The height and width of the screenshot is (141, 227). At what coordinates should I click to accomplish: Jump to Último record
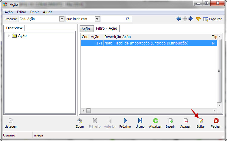tap(140, 121)
